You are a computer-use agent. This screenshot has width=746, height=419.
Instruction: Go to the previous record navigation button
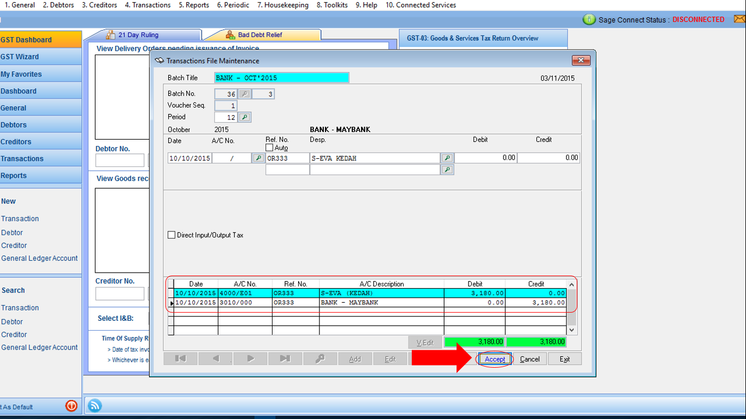click(x=215, y=359)
